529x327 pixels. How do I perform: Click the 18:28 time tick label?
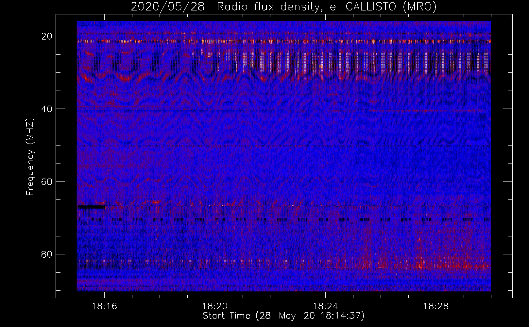(x=436, y=306)
